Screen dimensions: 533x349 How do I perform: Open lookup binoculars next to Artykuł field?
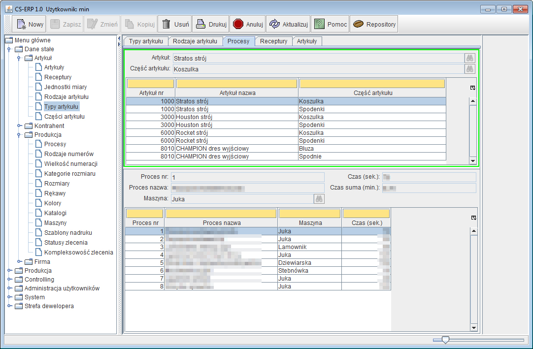[x=470, y=58]
